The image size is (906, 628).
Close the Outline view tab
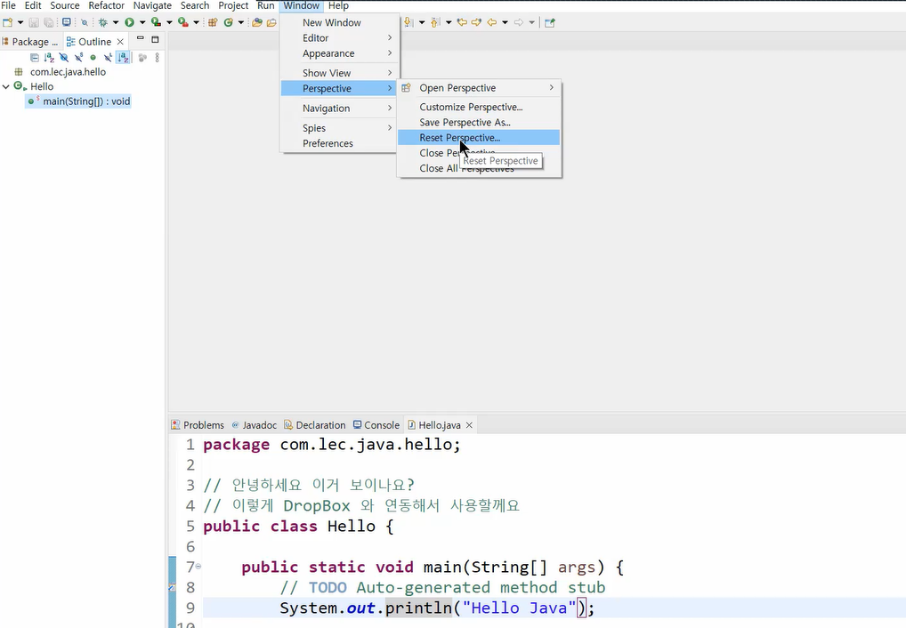click(x=120, y=42)
